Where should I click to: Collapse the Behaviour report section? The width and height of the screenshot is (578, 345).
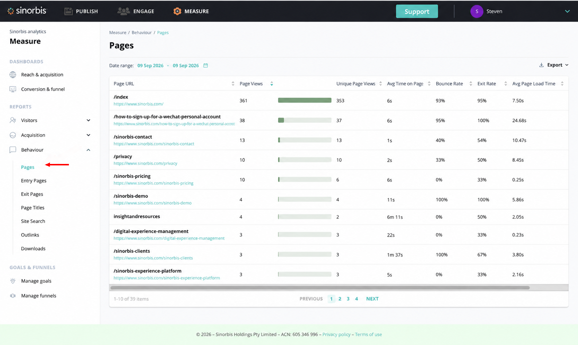[88, 150]
